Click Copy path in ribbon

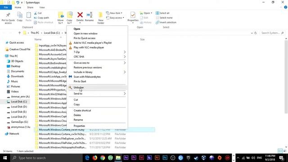tap(41, 18)
